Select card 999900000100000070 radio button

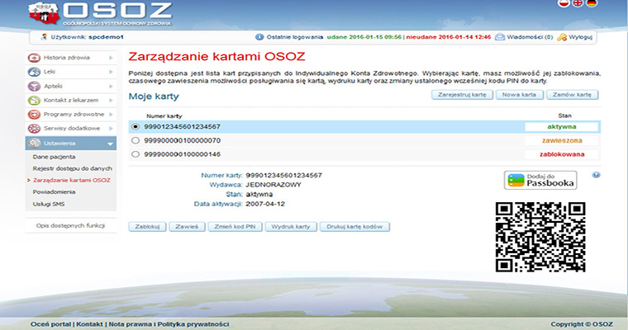[x=136, y=140]
